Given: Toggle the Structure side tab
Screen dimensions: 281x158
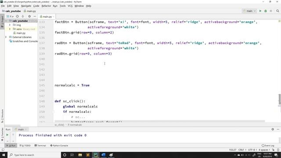Looking at the screenshot, I should click(2, 116).
